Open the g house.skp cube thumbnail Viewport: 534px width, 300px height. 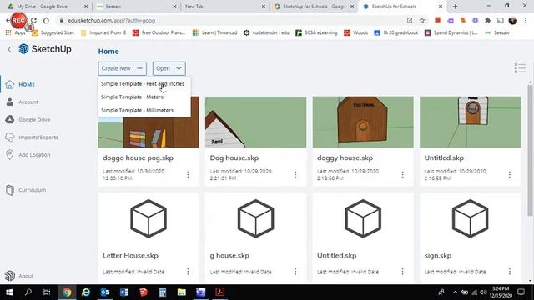[256, 218]
